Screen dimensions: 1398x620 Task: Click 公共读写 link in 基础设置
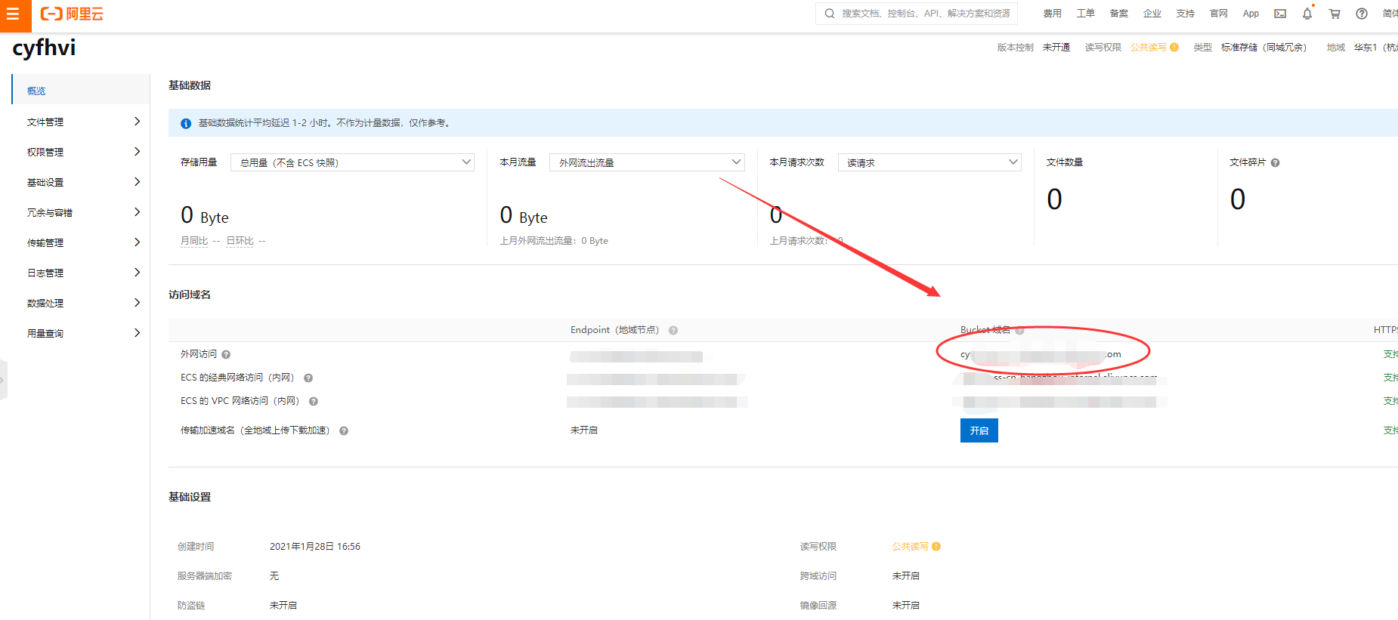(x=910, y=547)
